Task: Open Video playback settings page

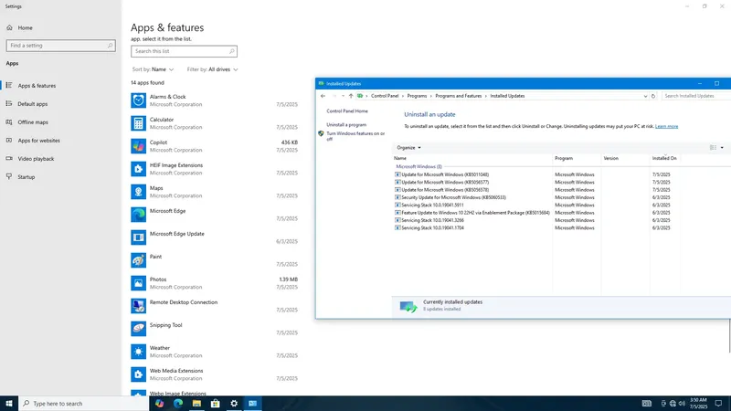Action: [36, 159]
